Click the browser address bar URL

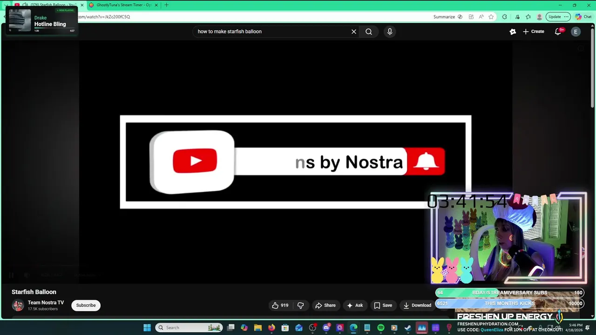[x=104, y=17]
